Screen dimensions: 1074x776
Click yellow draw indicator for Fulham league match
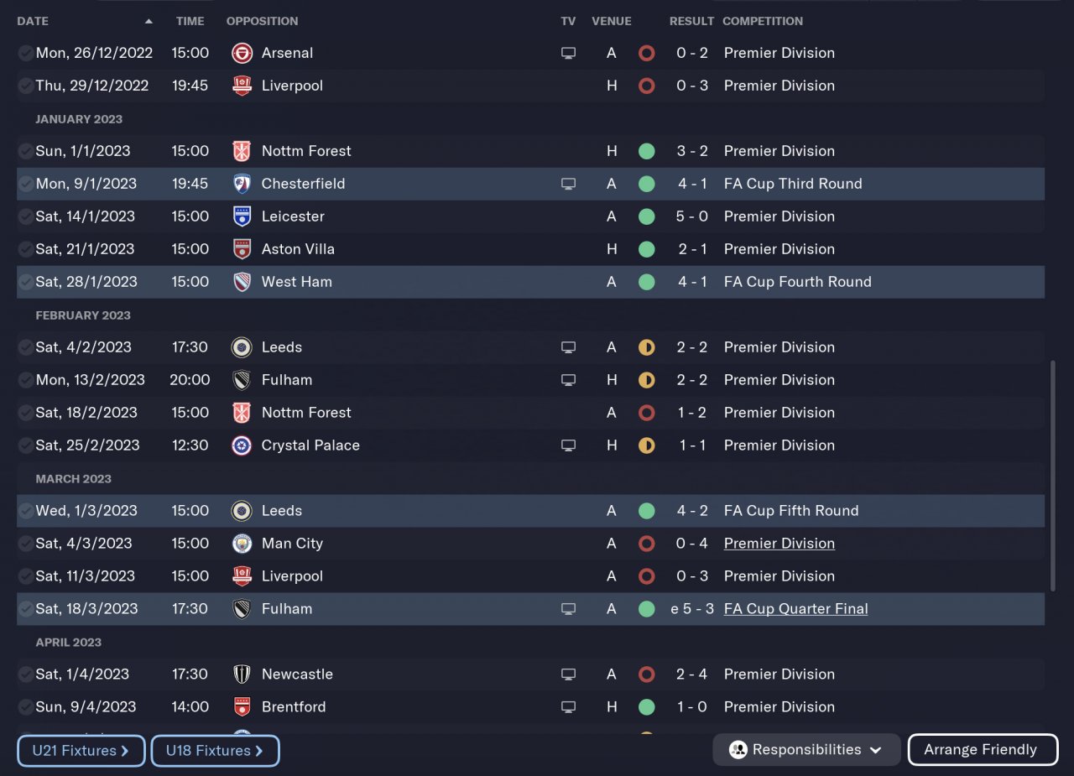tap(646, 380)
